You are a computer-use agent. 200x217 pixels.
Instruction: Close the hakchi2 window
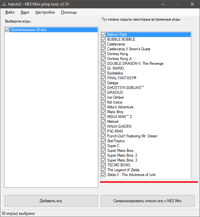click(192, 4)
